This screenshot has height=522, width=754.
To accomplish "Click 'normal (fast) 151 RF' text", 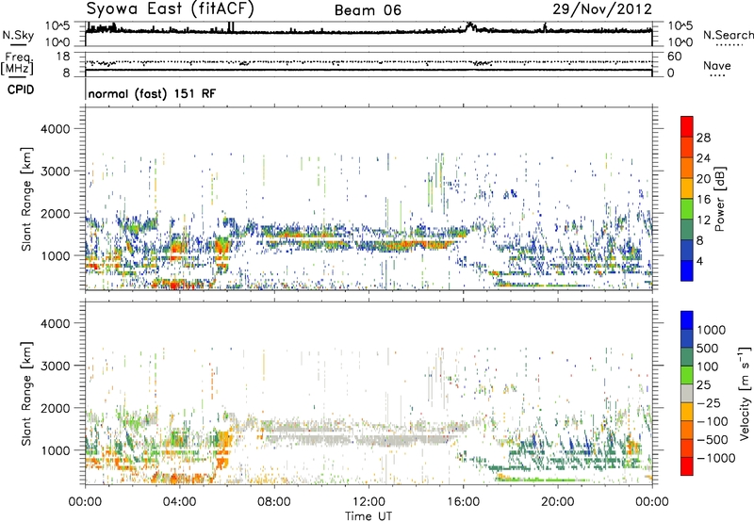I will tap(152, 93).
